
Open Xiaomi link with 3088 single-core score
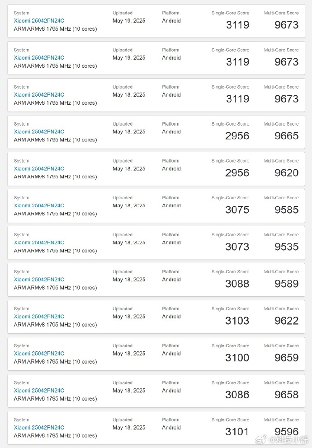[x=39, y=280]
